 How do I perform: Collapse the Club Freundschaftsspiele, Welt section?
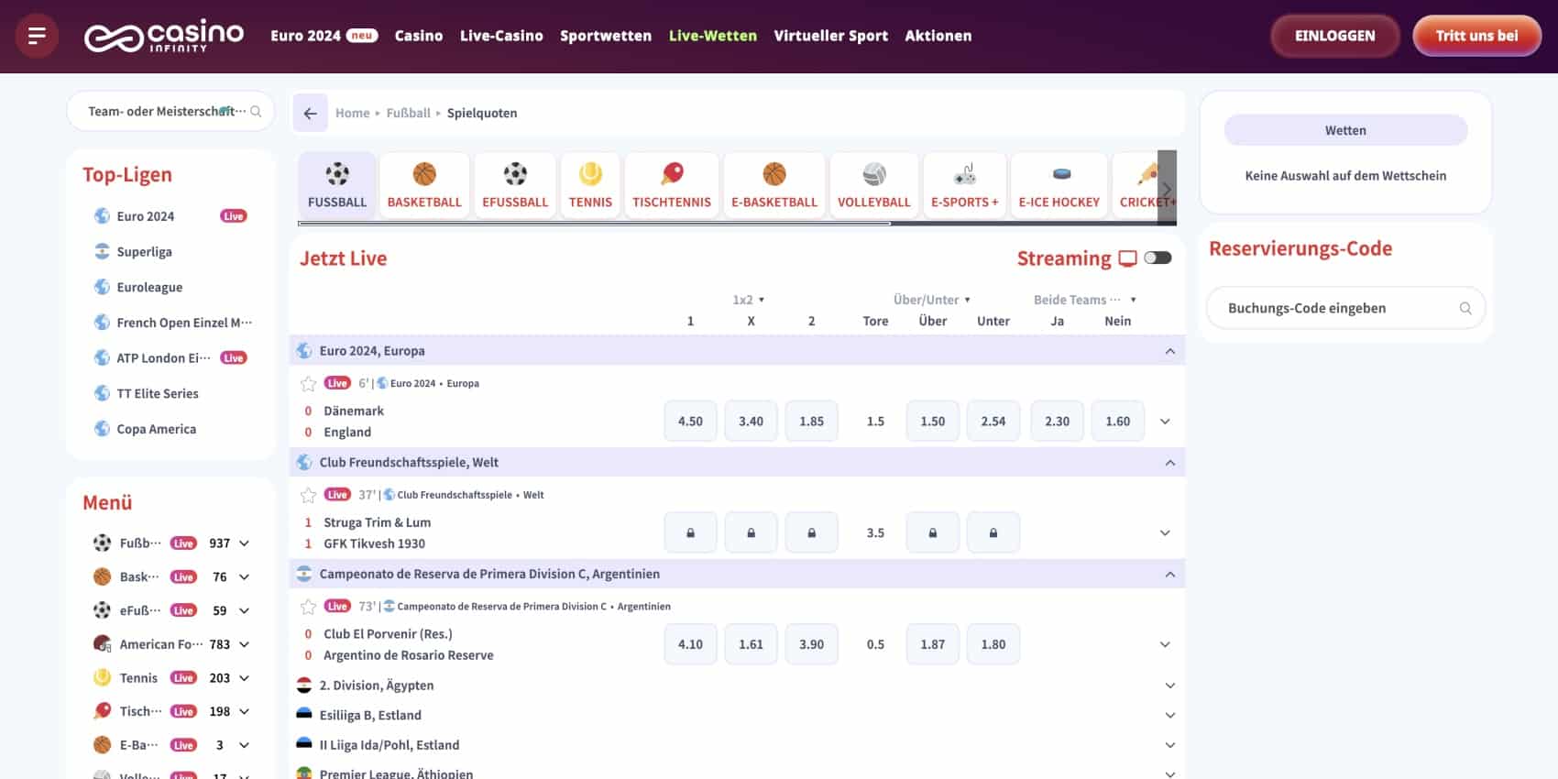coord(1170,463)
